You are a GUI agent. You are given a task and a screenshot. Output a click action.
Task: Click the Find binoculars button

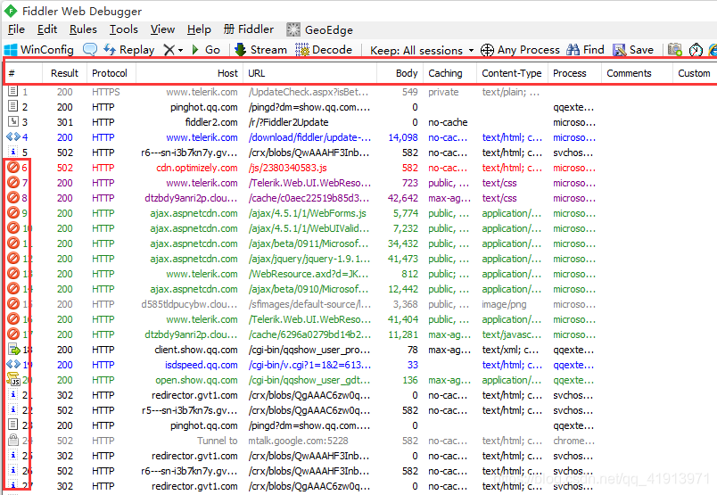585,49
